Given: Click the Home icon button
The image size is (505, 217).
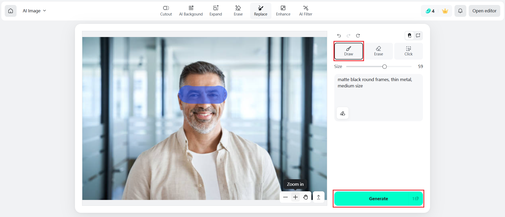Looking at the screenshot, I should click(11, 11).
